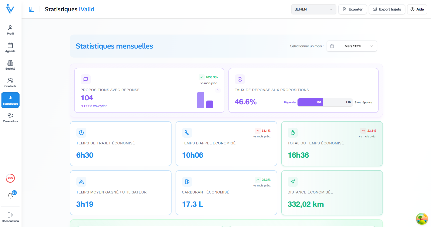Click the phone icon in call time card
This screenshot has height=227, width=431.
click(x=187, y=133)
